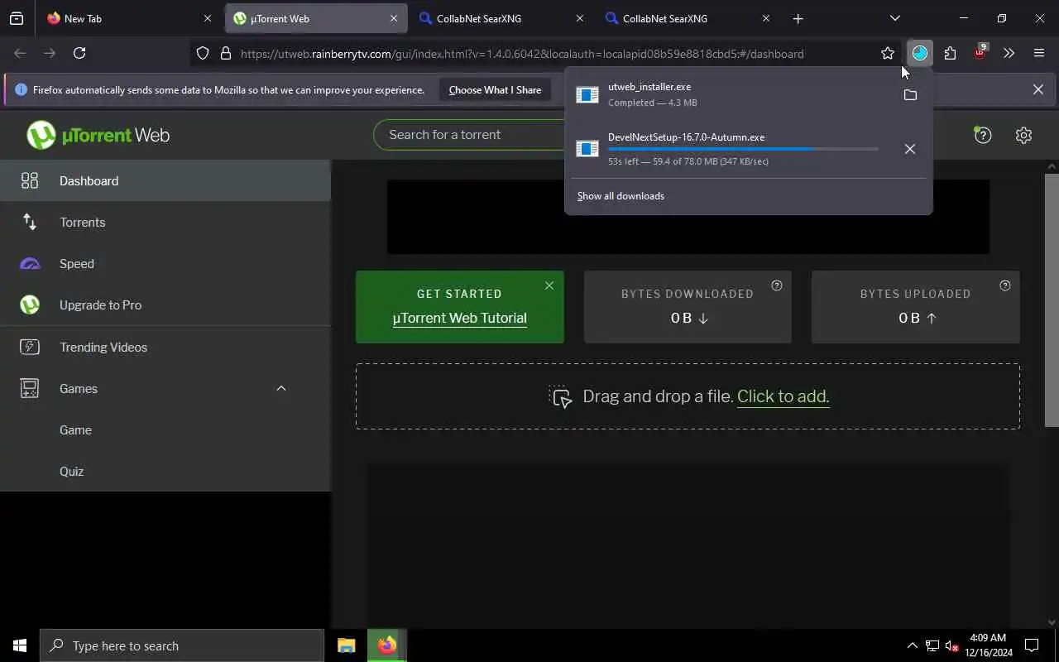Viewport: 1059px width, 662px height.
Task: Open the Windows notification center
Action: pyautogui.click(x=1032, y=645)
